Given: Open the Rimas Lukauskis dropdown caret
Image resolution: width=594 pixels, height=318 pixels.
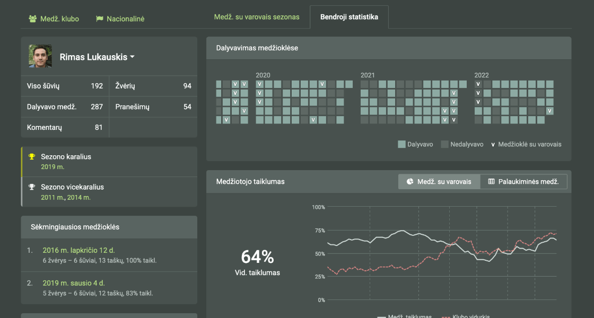Looking at the screenshot, I should (x=132, y=57).
